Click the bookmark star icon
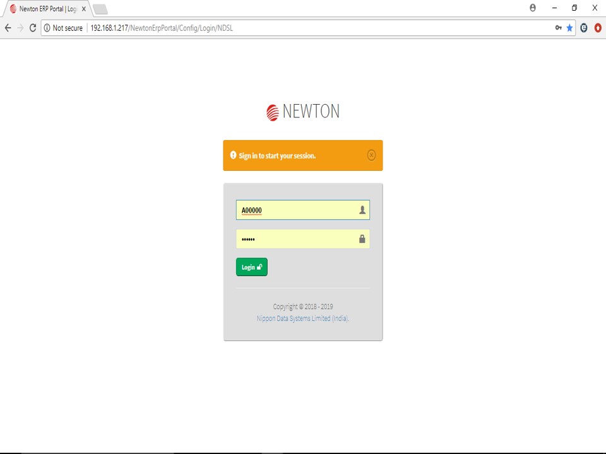The image size is (606, 454). click(569, 28)
